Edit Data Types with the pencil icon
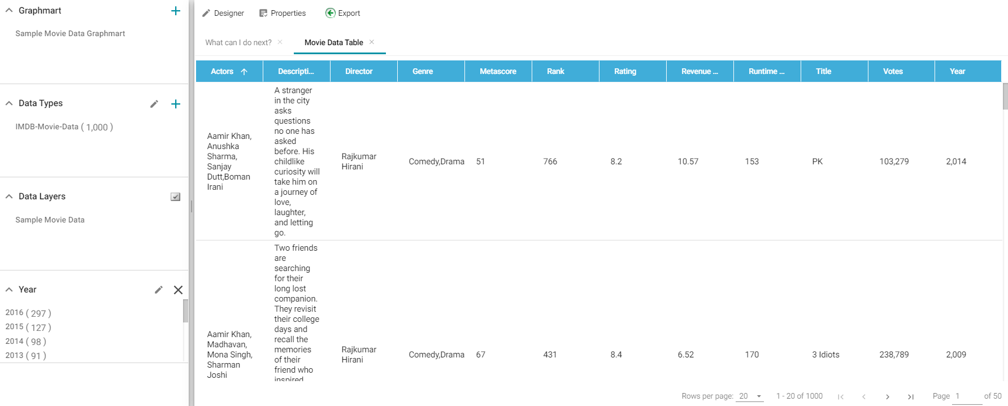The image size is (1008, 406). tap(154, 104)
